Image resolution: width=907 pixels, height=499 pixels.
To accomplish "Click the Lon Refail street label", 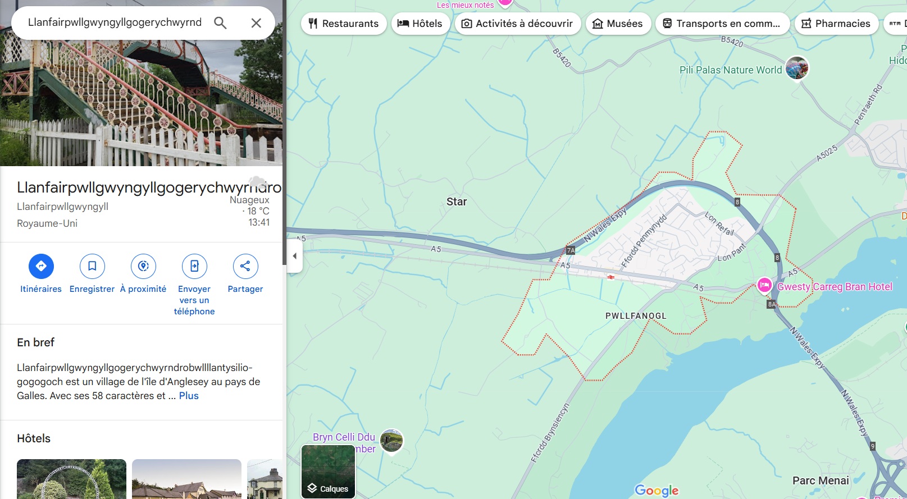I will (719, 223).
